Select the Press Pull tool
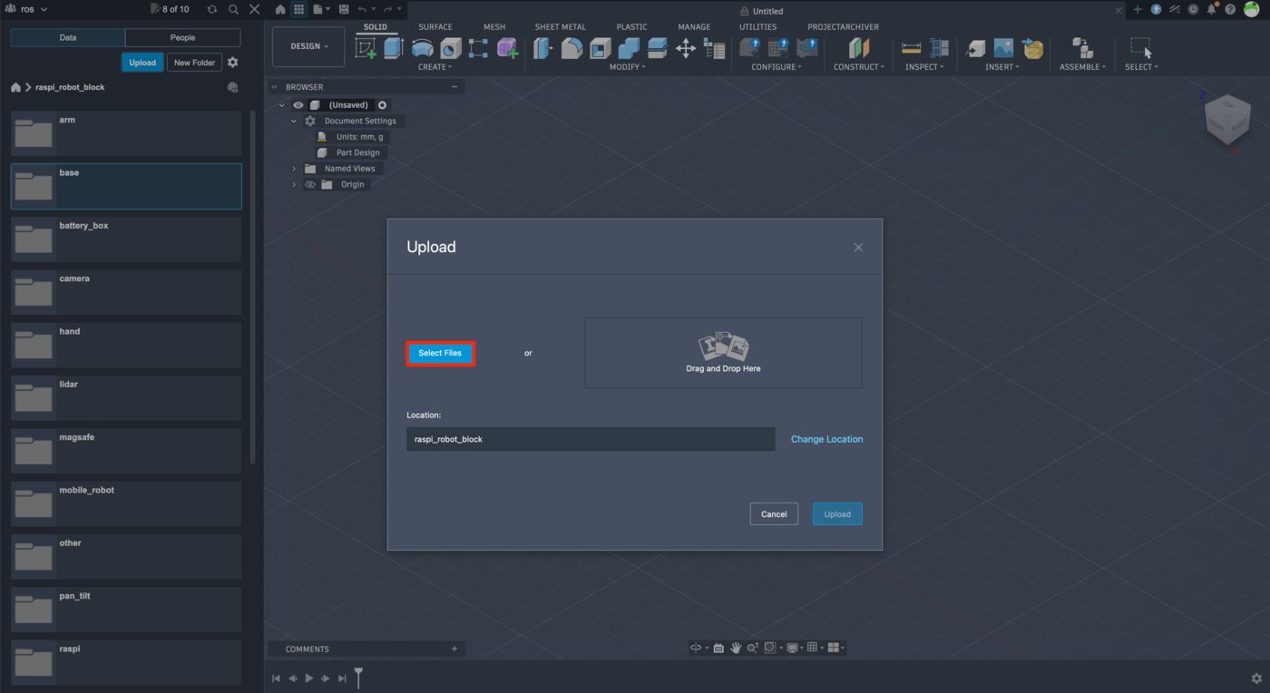This screenshot has height=693, width=1270. [x=542, y=48]
